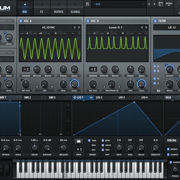
Task: Toggle filter routing for oscillator A
Action: tap(155, 66)
